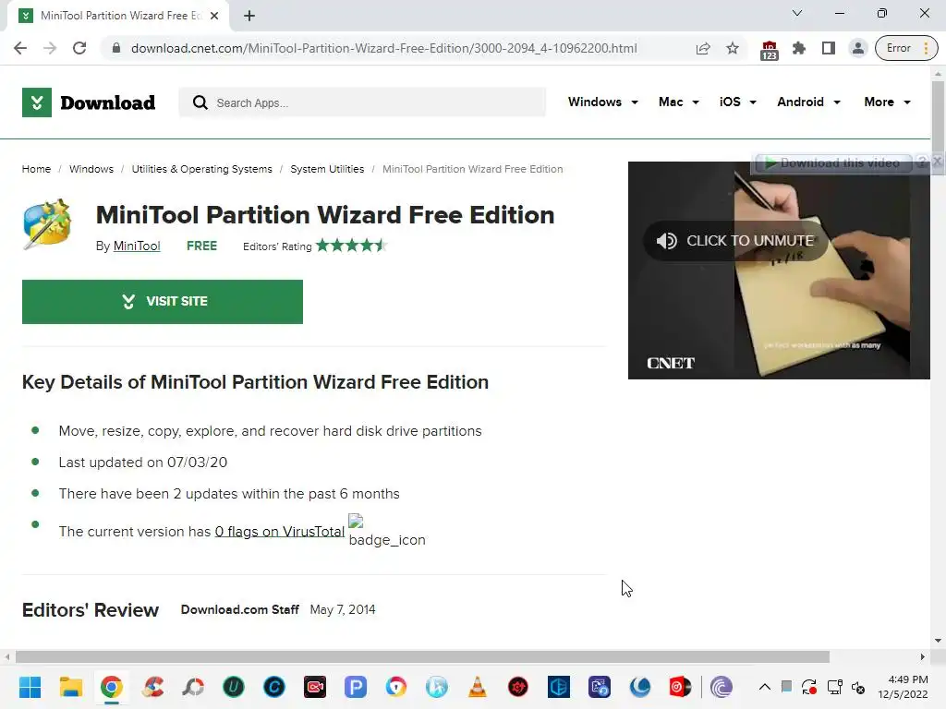Bookmark this page with the star icon
Image resolution: width=946 pixels, height=709 pixels.
(733, 48)
